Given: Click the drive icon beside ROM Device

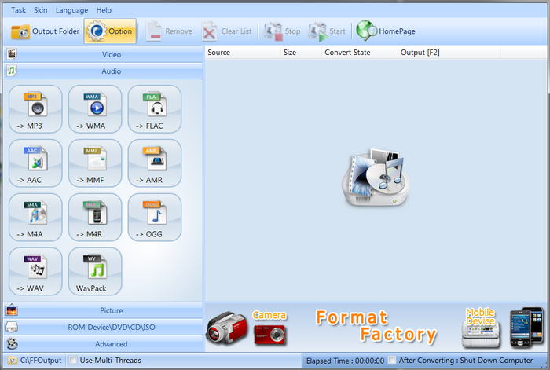Looking at the screenshot, I should (x=12, y=327).
